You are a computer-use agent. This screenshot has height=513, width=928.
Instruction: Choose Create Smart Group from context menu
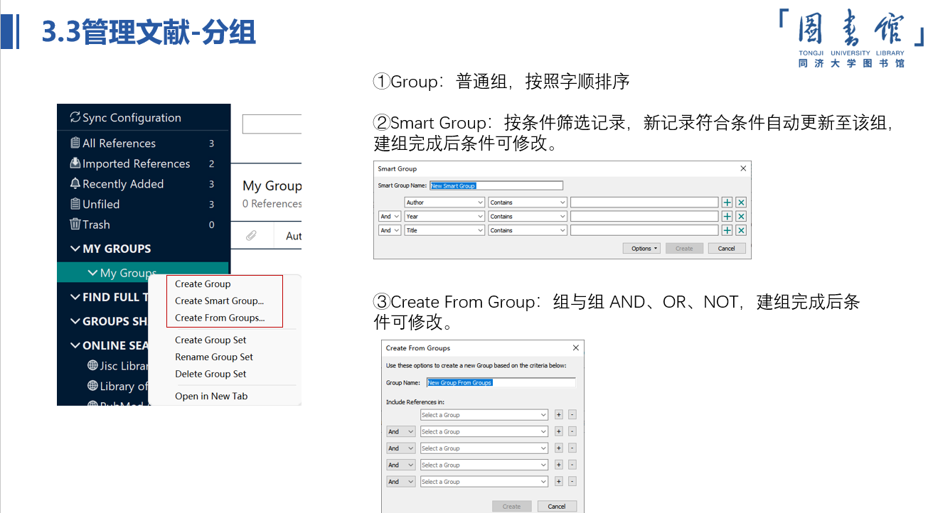tap(219, 301)
